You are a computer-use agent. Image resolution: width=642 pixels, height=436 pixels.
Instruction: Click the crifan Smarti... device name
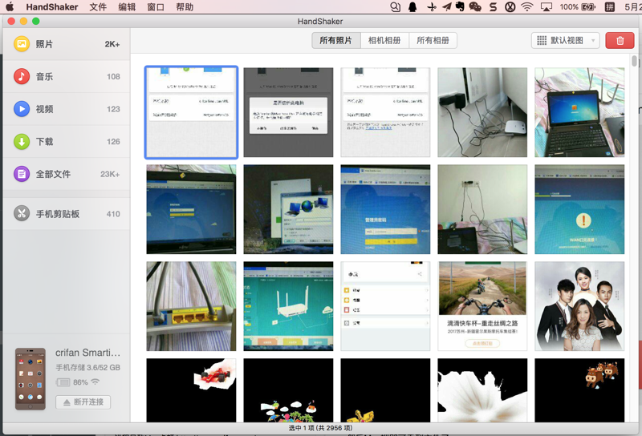click(88, 353)
